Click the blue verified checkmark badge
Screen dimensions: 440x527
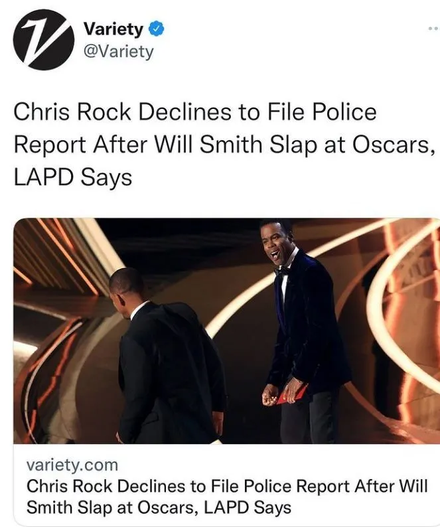tap(157, 29)
